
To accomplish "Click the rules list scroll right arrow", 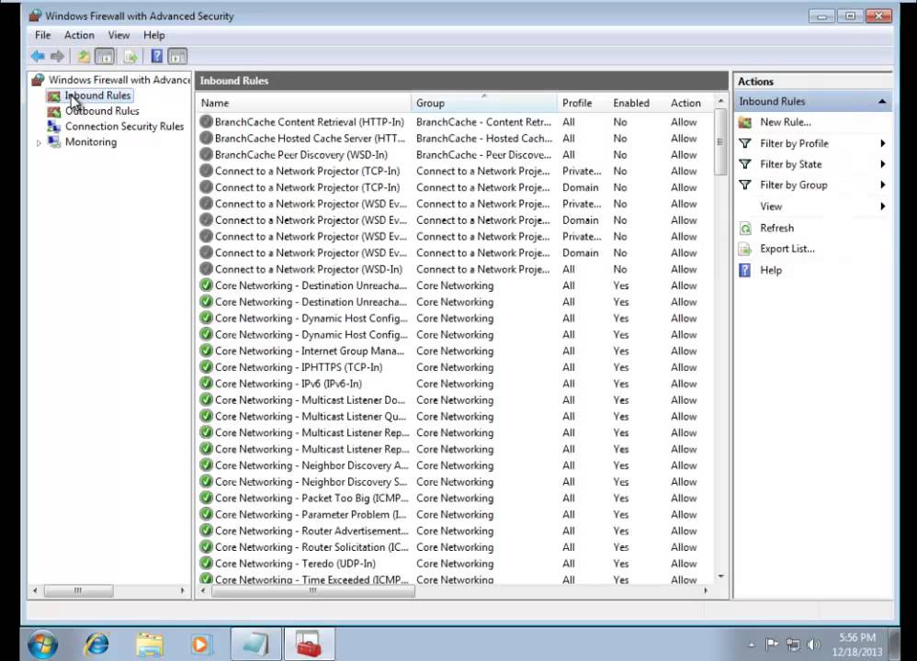I will point(706,591).
